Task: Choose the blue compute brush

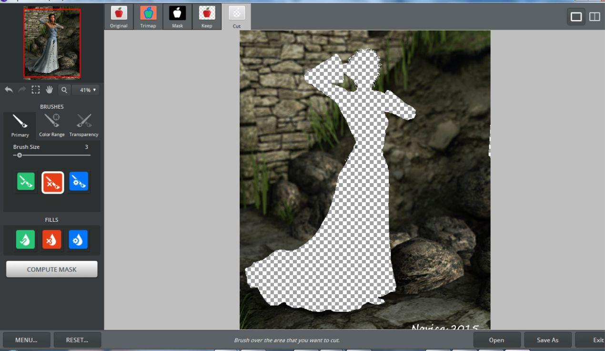Action: [79, 182]
